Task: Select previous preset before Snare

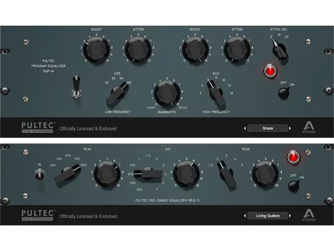Action: pyautogui.click(x=244, y=128)
